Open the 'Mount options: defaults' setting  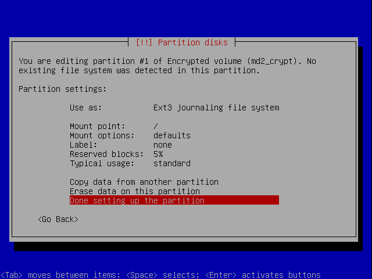[174, 135]
